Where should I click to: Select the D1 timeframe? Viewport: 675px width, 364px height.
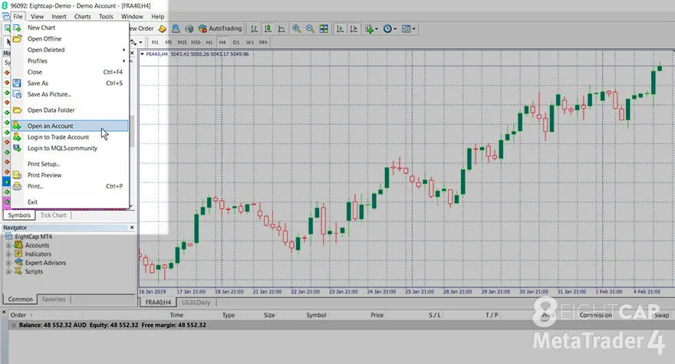pyautogui.click(x=236, y=42)
